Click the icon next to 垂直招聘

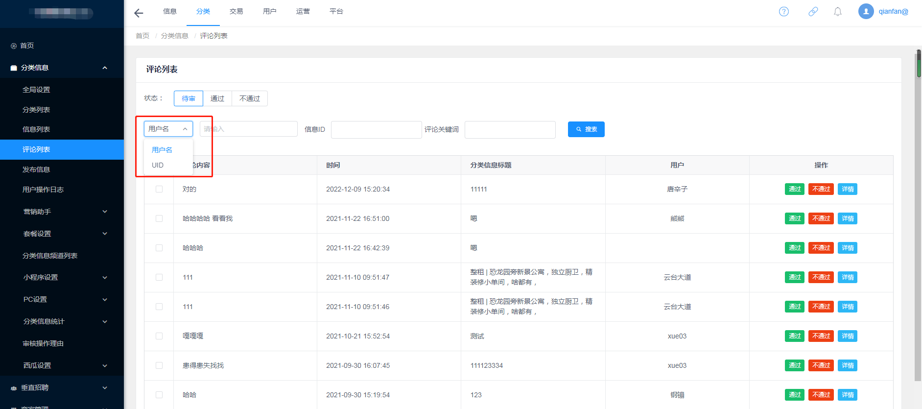tap(14, 388)
